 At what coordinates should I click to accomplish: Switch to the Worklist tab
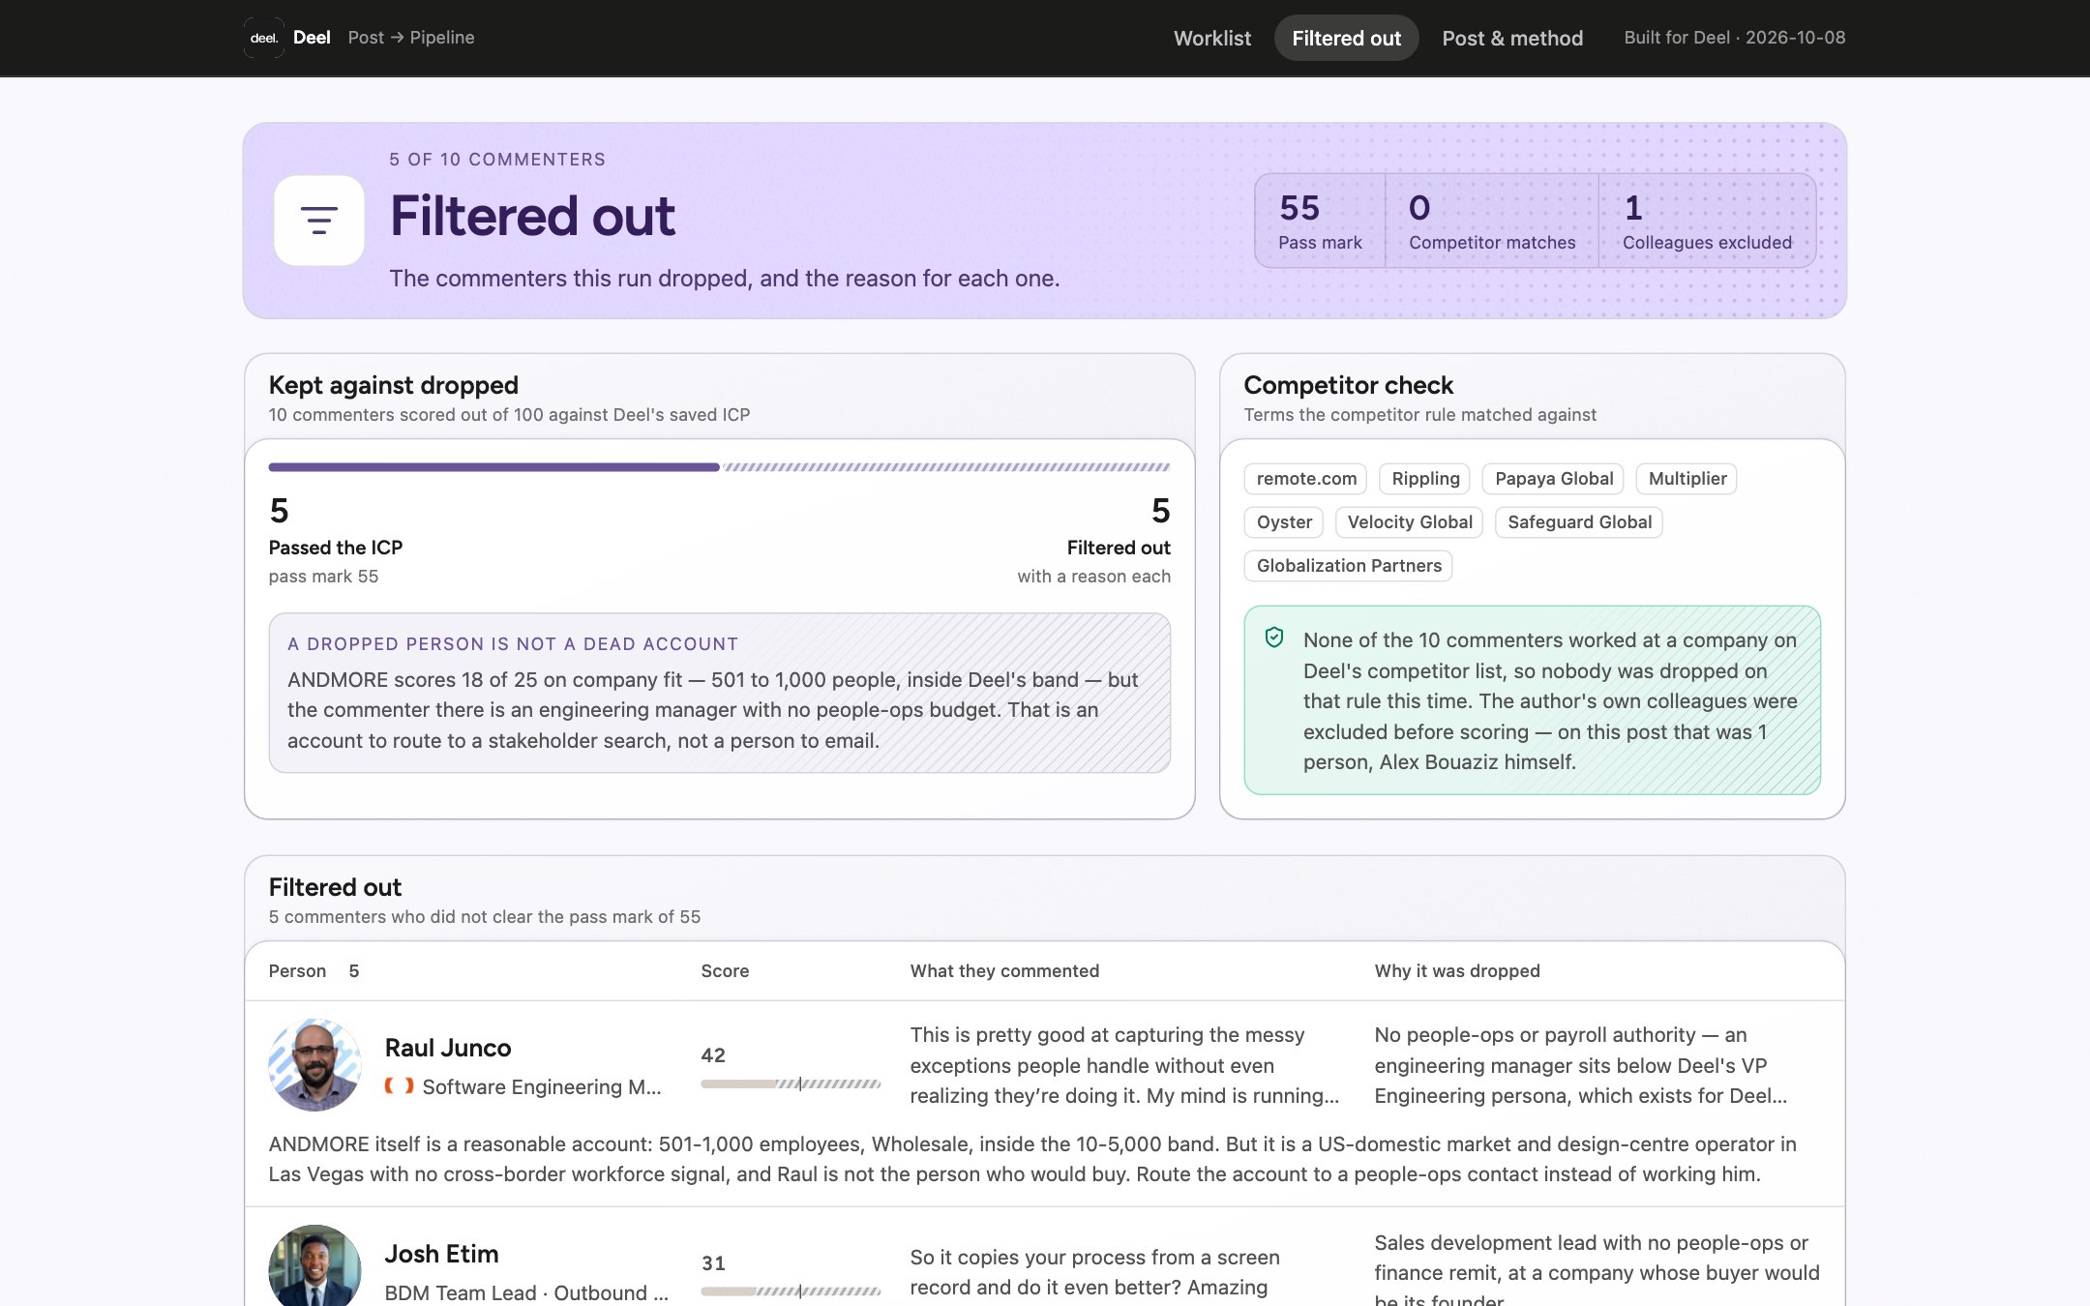coord(1211,38)
